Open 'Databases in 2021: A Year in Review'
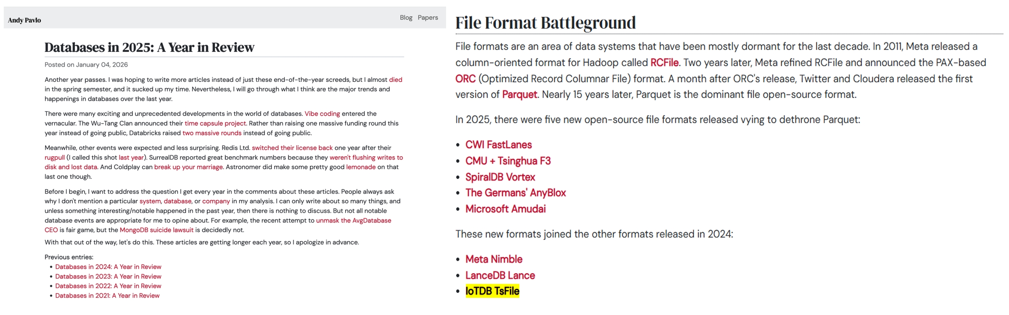This screenshot has width=1009, height=315. pos(107,296)
